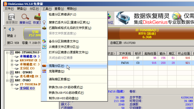194x109 pixels.
Task: Choose 转换为USB-ZIP启动模式(Z)
Action: click(x=74, y=87)
